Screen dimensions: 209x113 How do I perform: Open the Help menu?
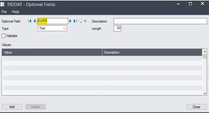pyautogui.click(x=16, y=12)
